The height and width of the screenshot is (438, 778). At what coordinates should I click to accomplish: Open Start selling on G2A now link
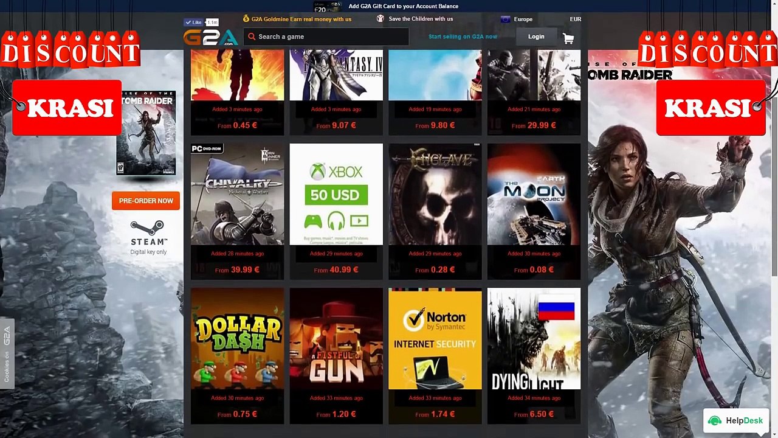tap(463, 36)
